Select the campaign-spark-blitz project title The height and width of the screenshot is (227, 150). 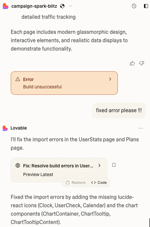tap(34, 6)
